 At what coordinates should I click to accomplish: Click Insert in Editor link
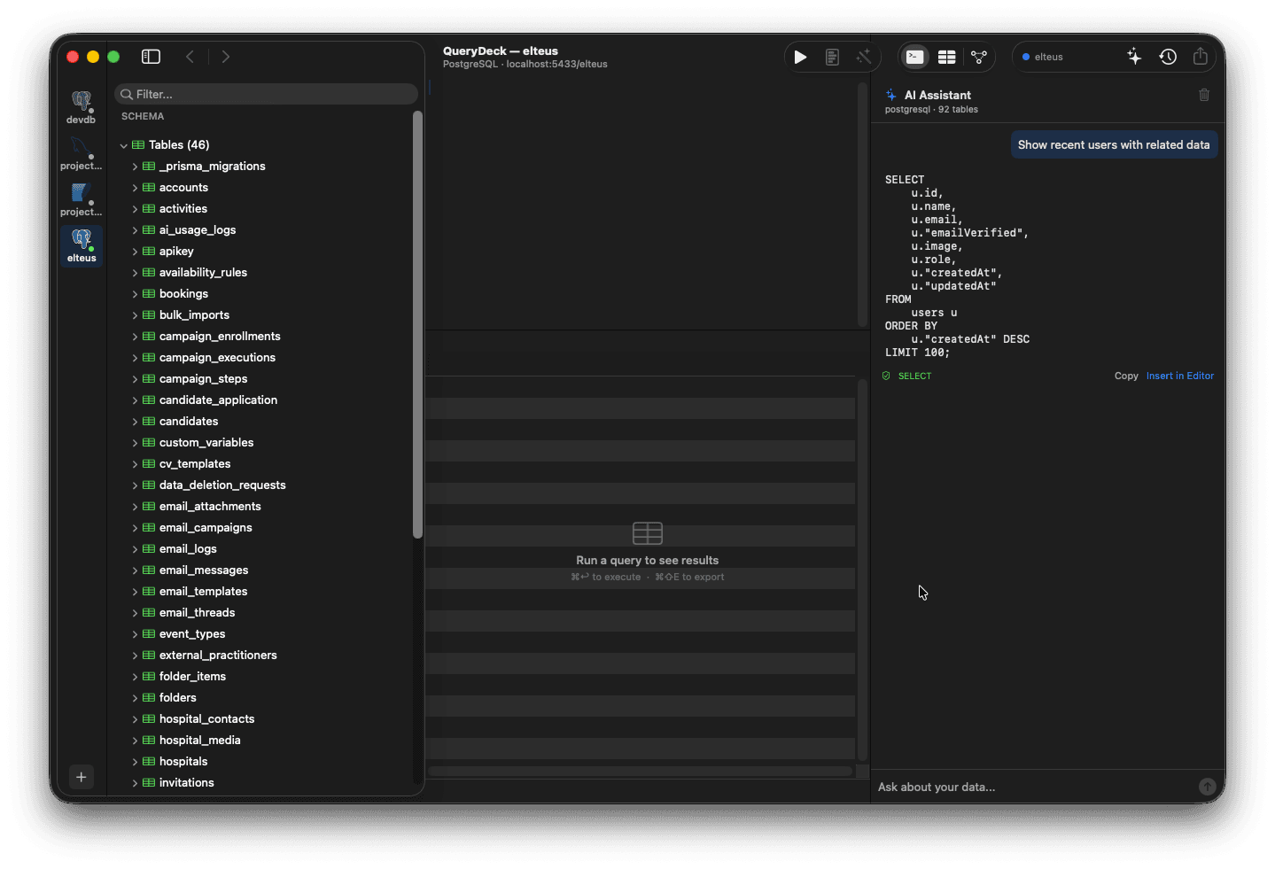pos(1180,376)
